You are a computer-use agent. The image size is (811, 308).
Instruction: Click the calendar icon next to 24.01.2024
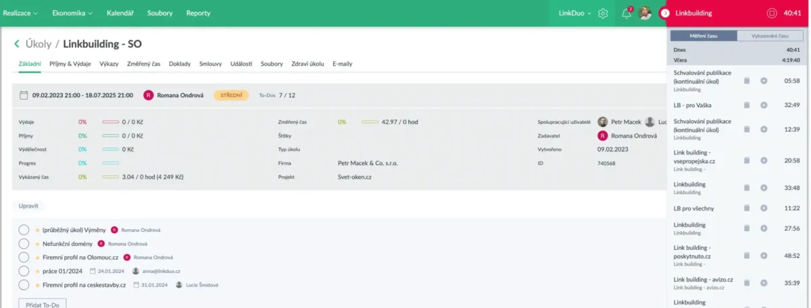(x=93, y=271)
